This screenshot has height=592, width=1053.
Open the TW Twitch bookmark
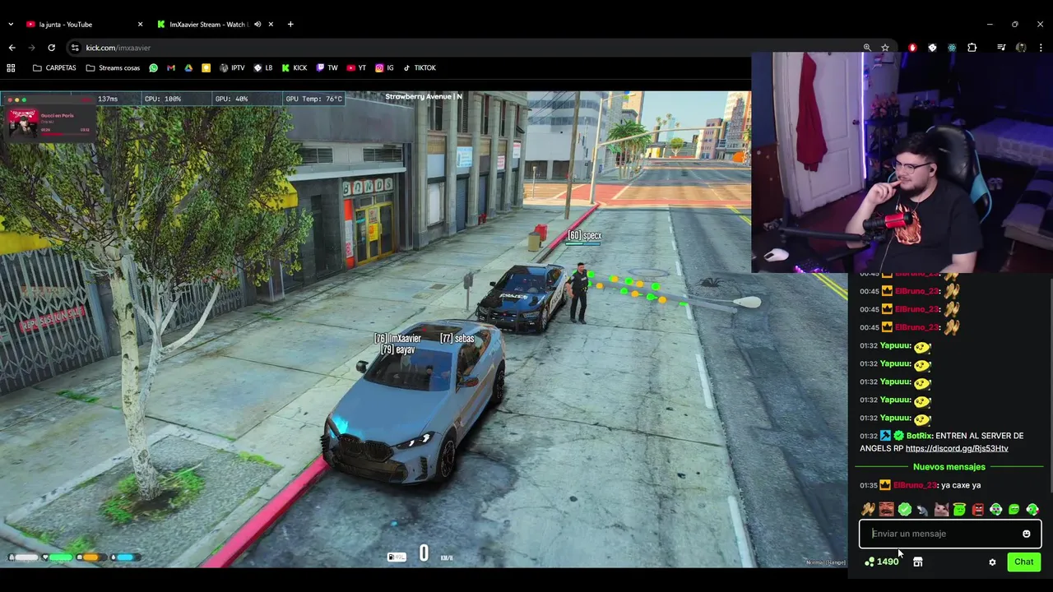click(327, 68)
